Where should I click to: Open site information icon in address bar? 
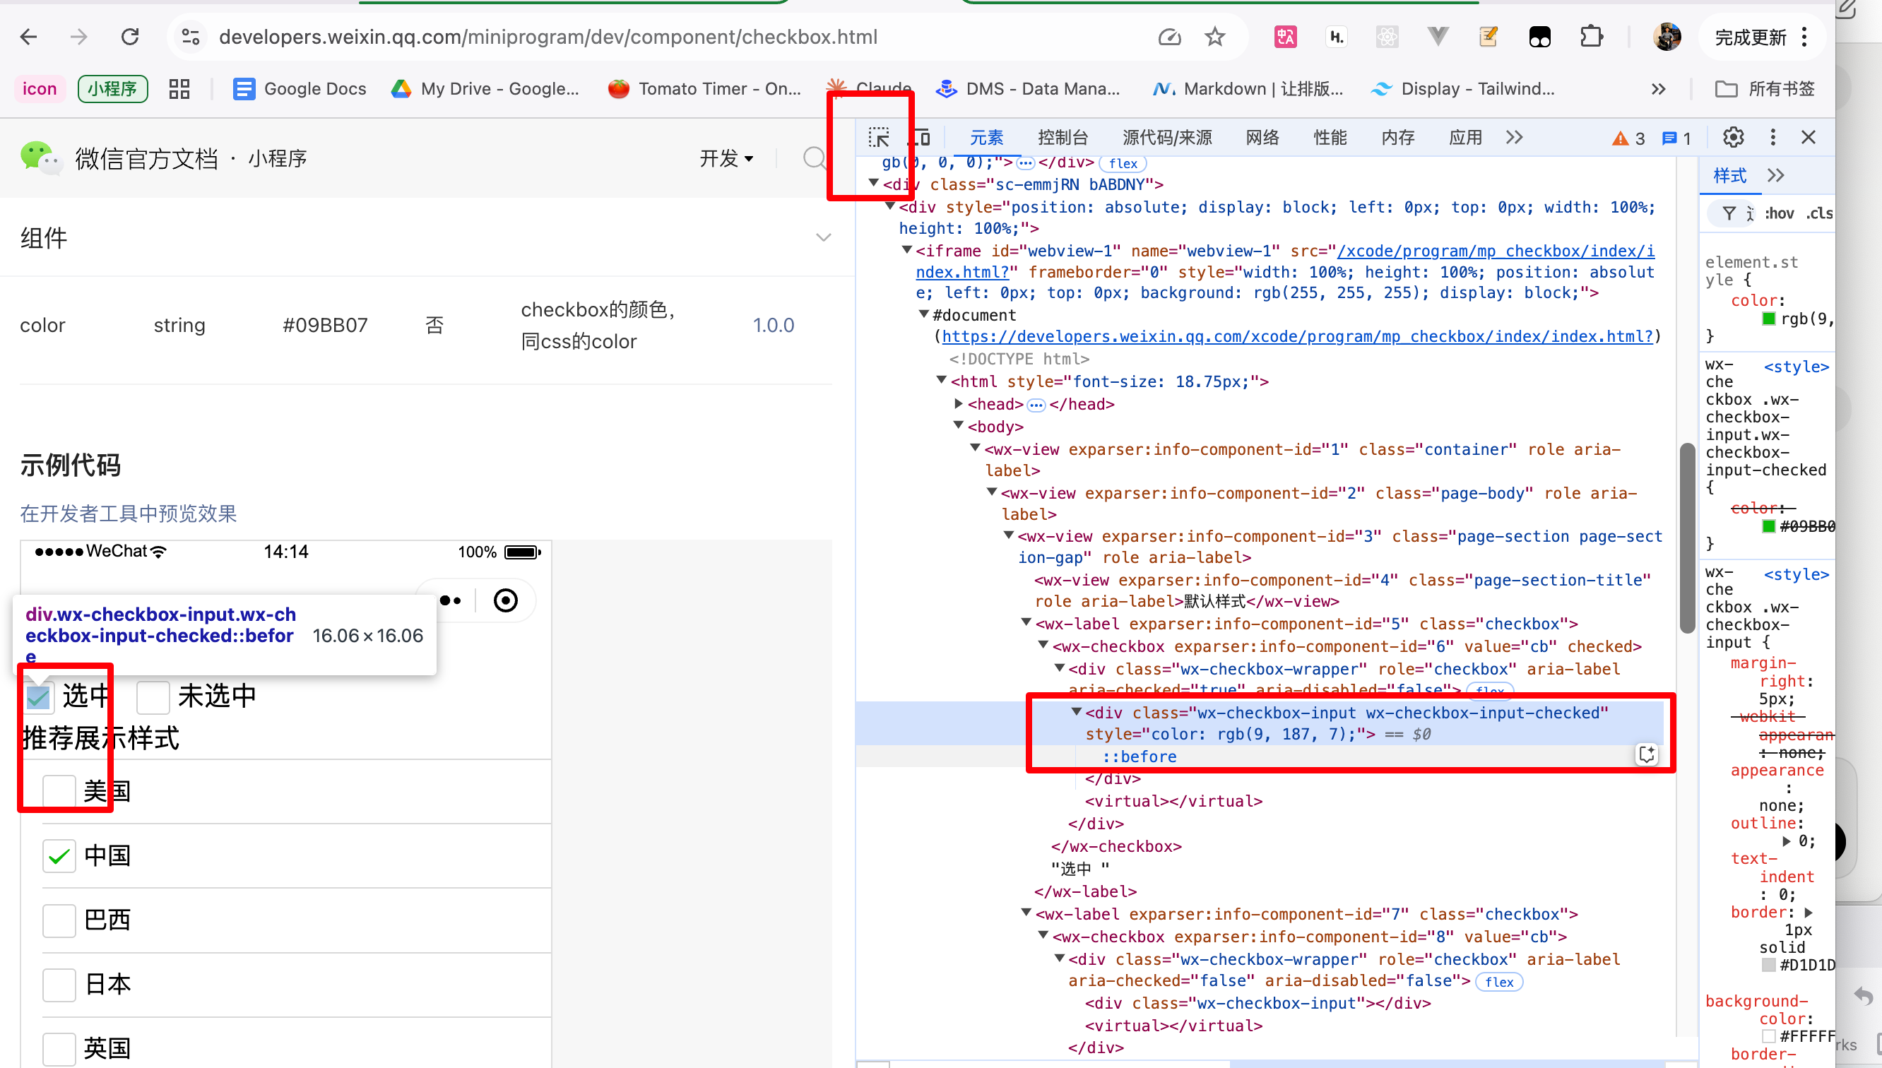point(191,36)
